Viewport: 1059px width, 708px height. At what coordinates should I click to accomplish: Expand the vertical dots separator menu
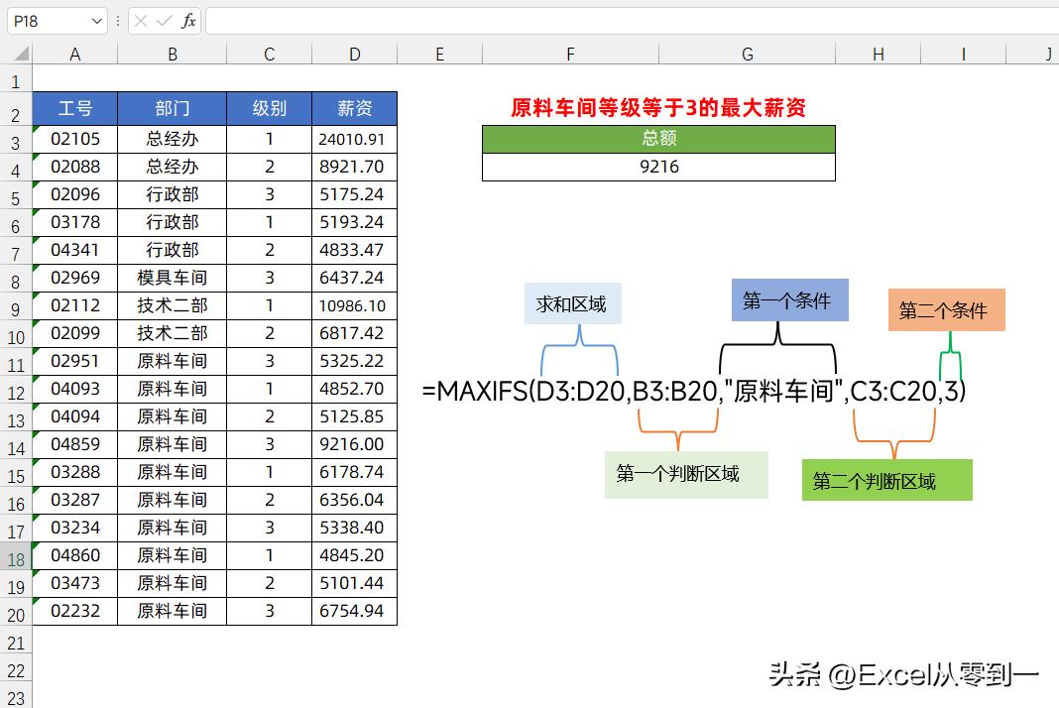[118, 21]
